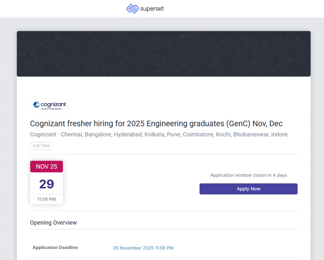This screenshot has width=324, height=260.
Task: Click the superset wordmark text
Action: pos(152,9)
